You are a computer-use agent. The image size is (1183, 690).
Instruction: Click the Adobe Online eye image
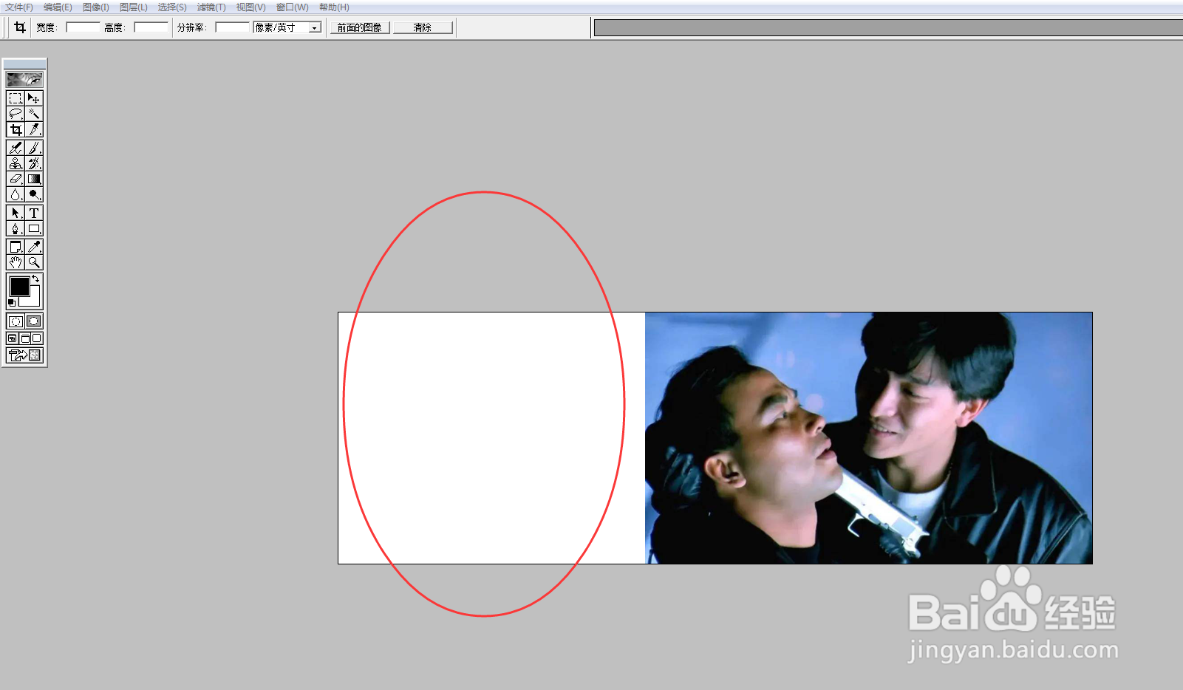tap(24, 79)
